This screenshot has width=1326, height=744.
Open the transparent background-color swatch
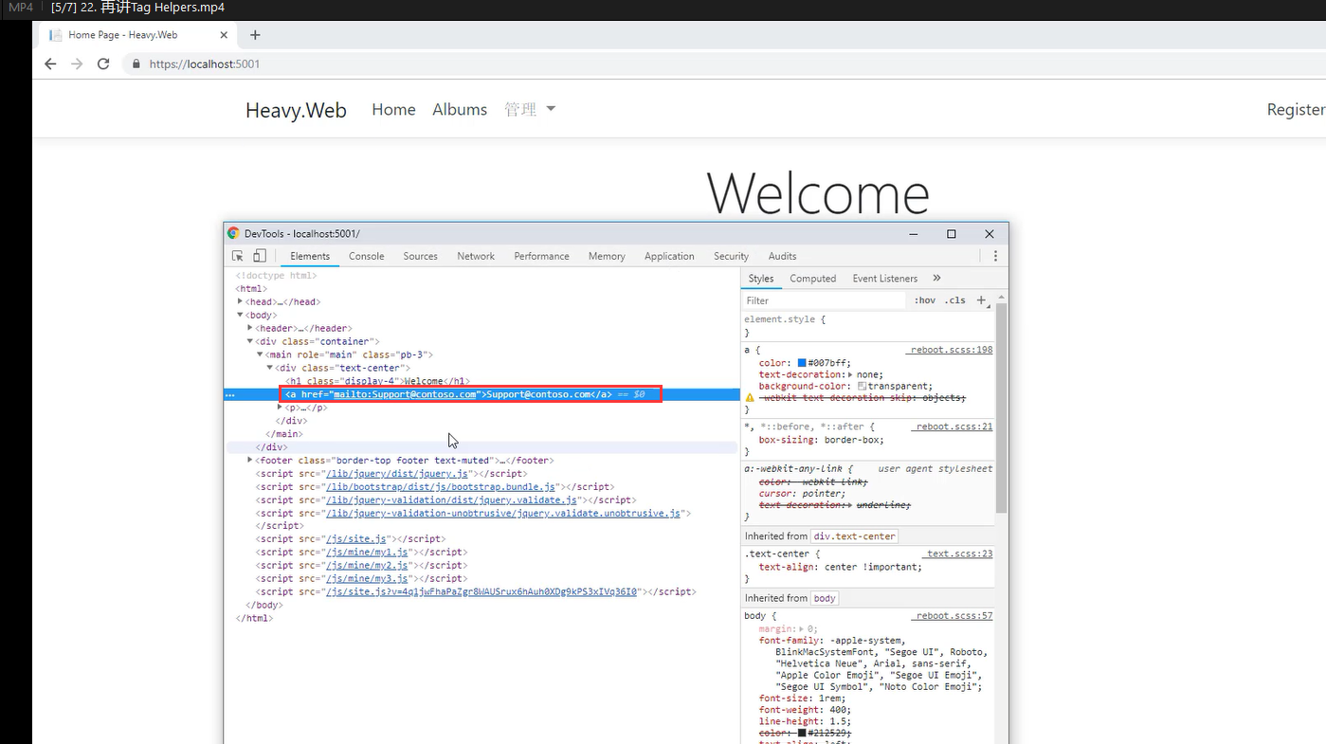863,387
